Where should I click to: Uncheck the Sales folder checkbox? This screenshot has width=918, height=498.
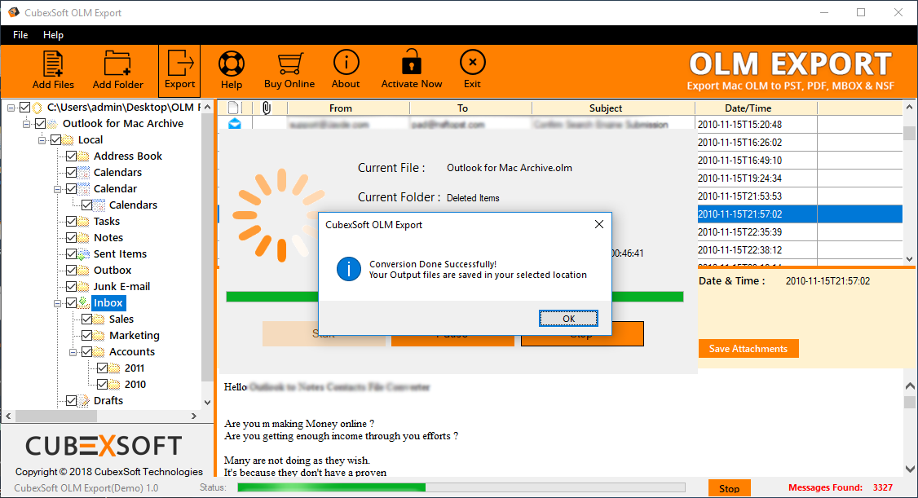click(x=86, y=319)
